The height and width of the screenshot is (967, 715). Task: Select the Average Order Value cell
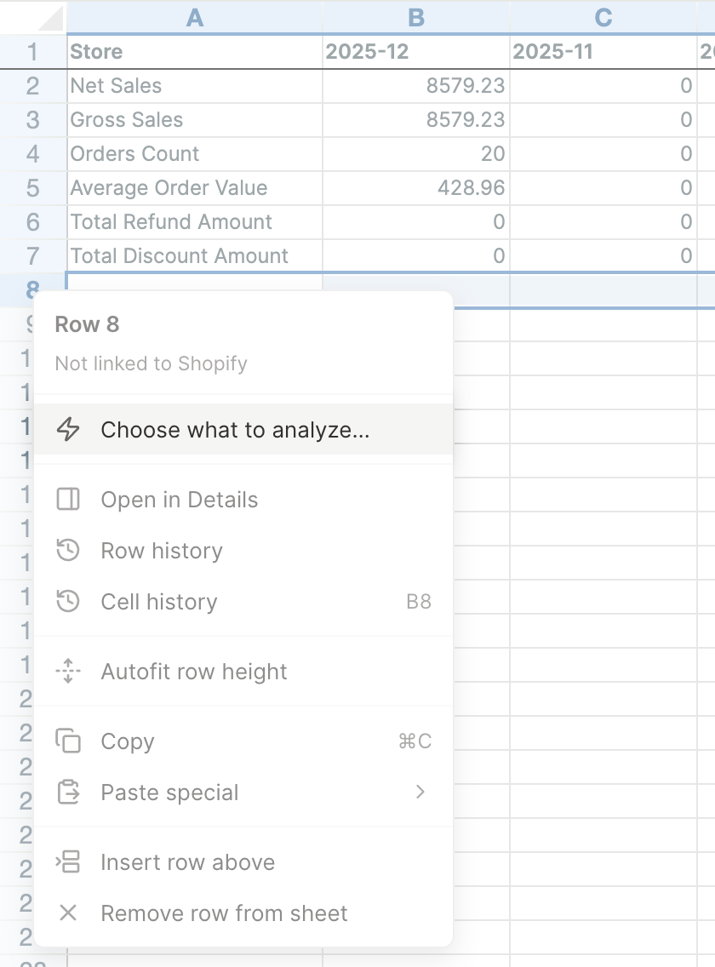coord(194,187)
